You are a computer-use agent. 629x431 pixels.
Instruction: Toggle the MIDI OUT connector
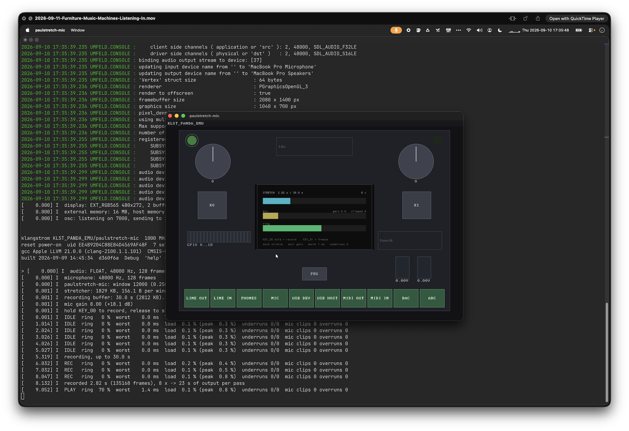(353, 298)
